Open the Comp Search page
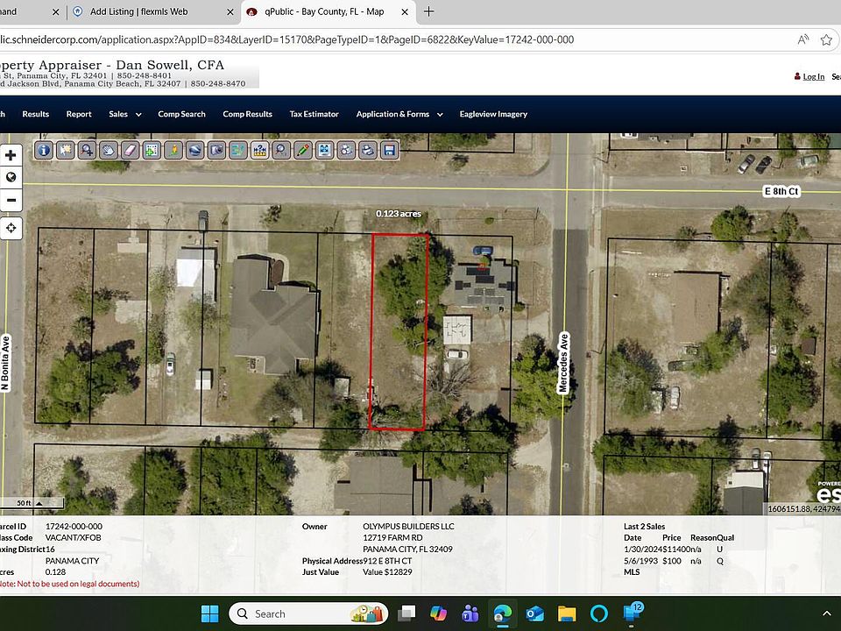This screenshot has height=631, width=841. point(181,114)
